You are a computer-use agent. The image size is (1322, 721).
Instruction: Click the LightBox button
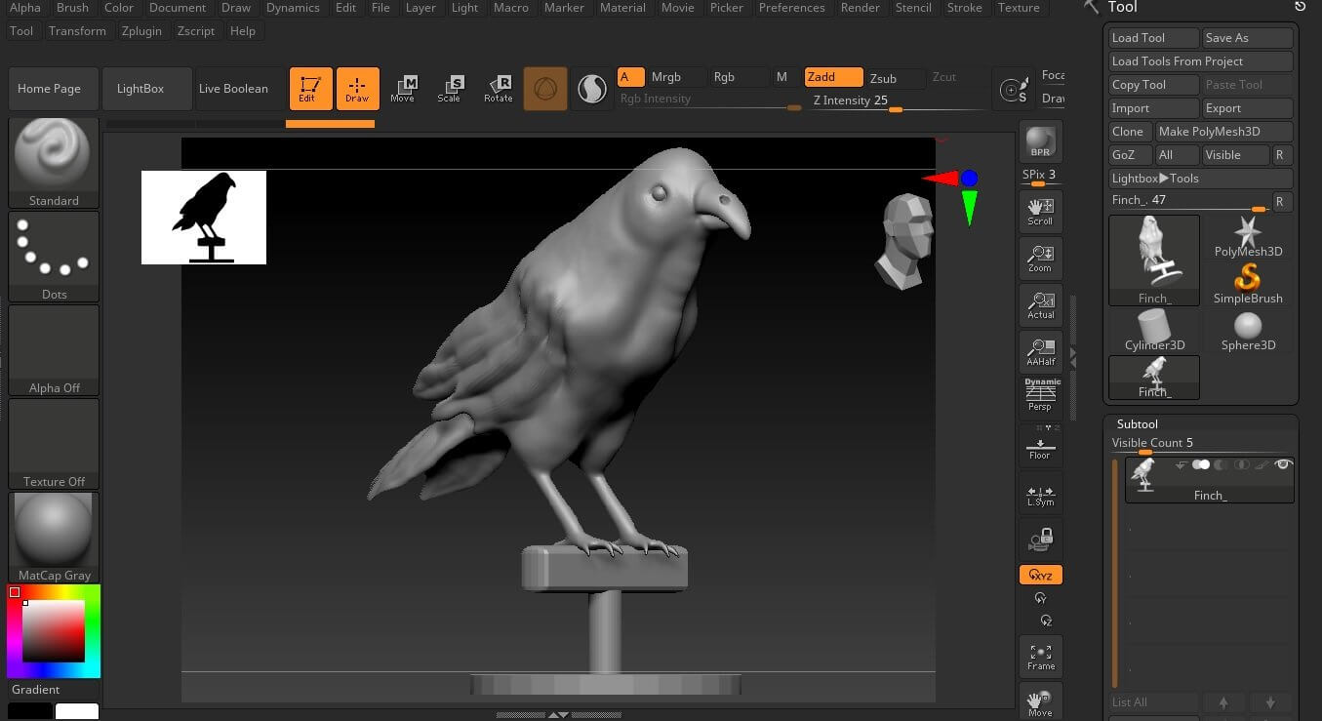[x=147, y=89]
